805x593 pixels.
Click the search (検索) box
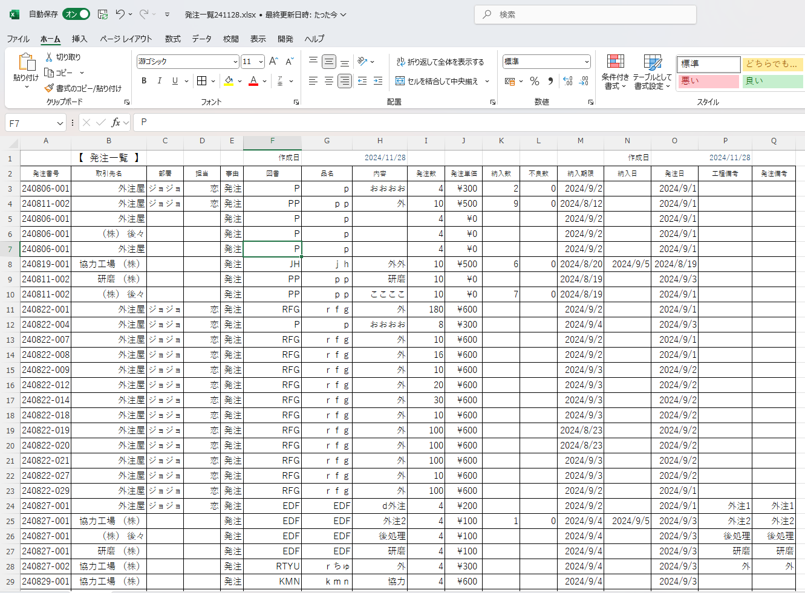(585, 15)
